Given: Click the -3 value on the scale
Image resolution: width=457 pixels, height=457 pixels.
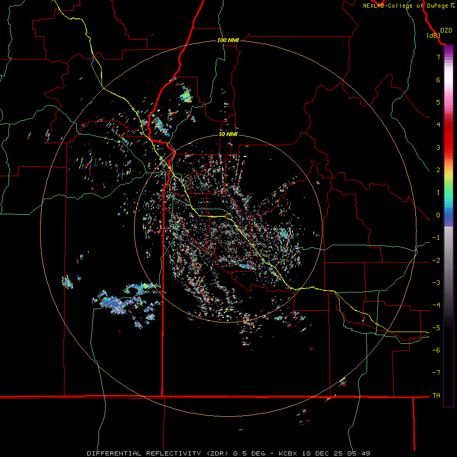Looking at the screenshot, I should pyautogui.click(x=436, y=283).
